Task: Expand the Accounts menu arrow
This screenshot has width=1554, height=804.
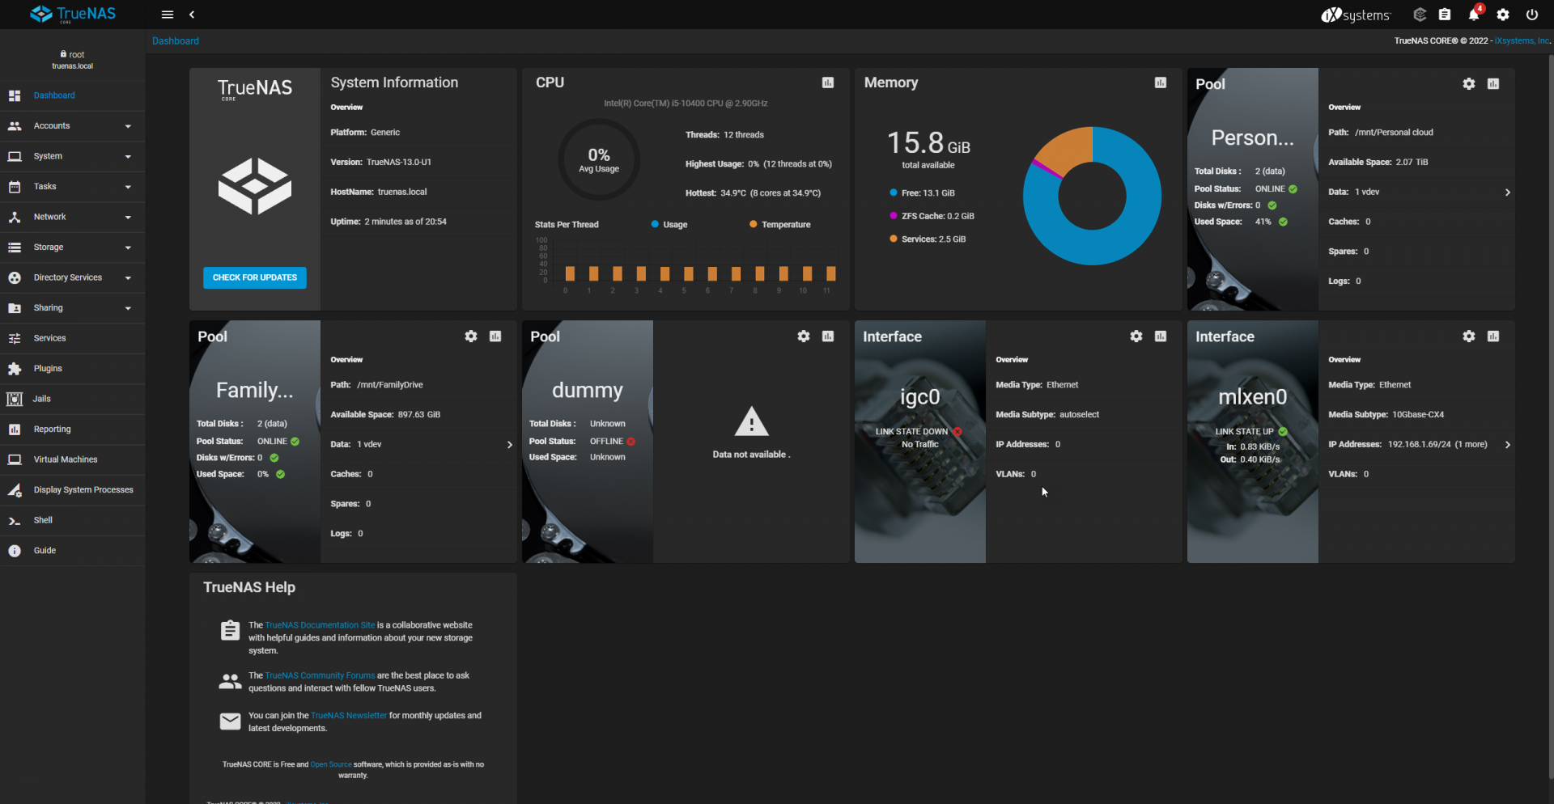Action: [128, 126]
